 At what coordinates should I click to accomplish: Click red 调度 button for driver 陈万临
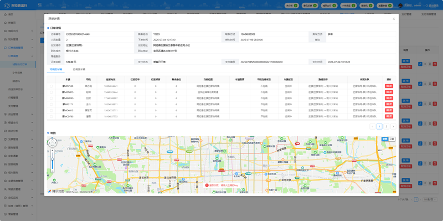coord(389,86)
